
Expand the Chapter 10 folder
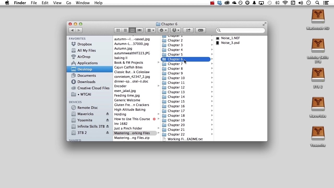212,78
